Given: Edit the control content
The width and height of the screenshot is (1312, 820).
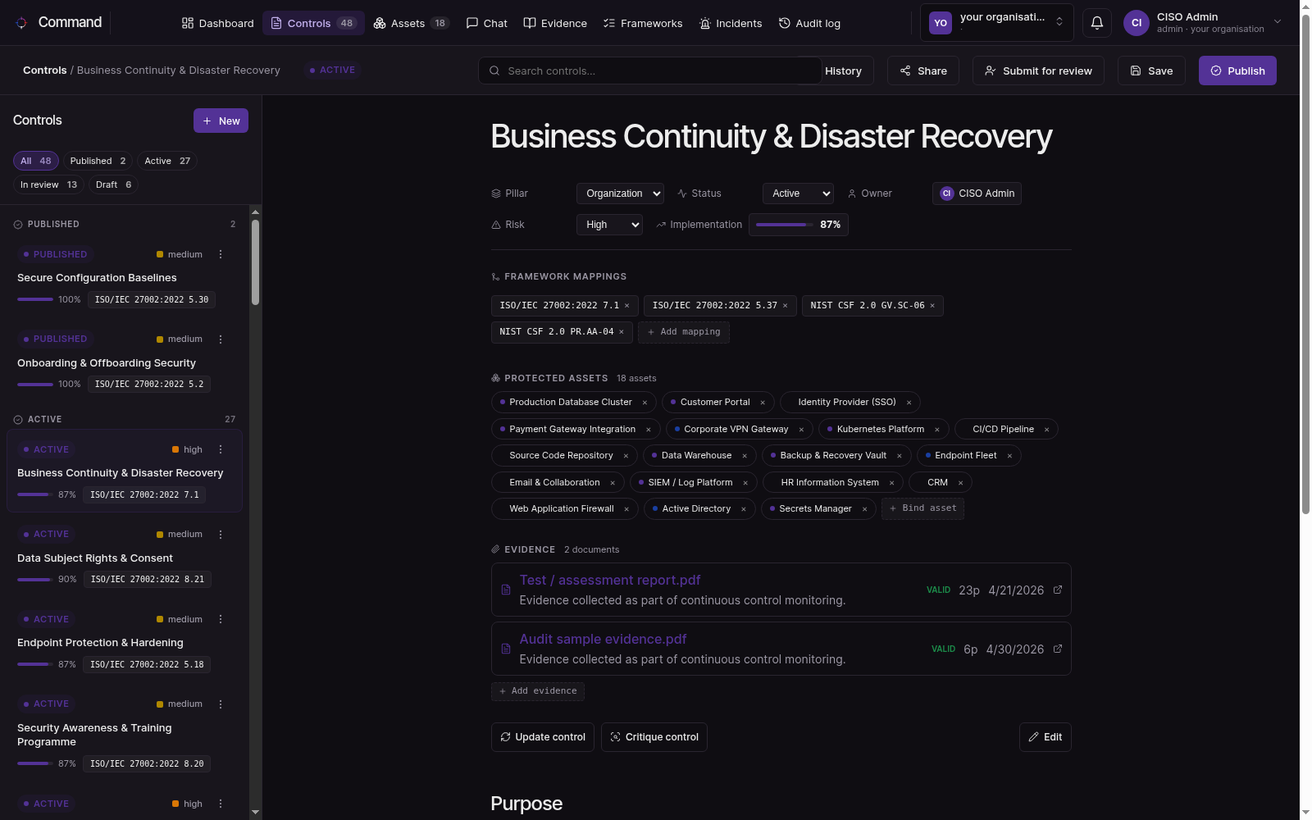Looking at the screenshot, I should (x=1045, y=737).
